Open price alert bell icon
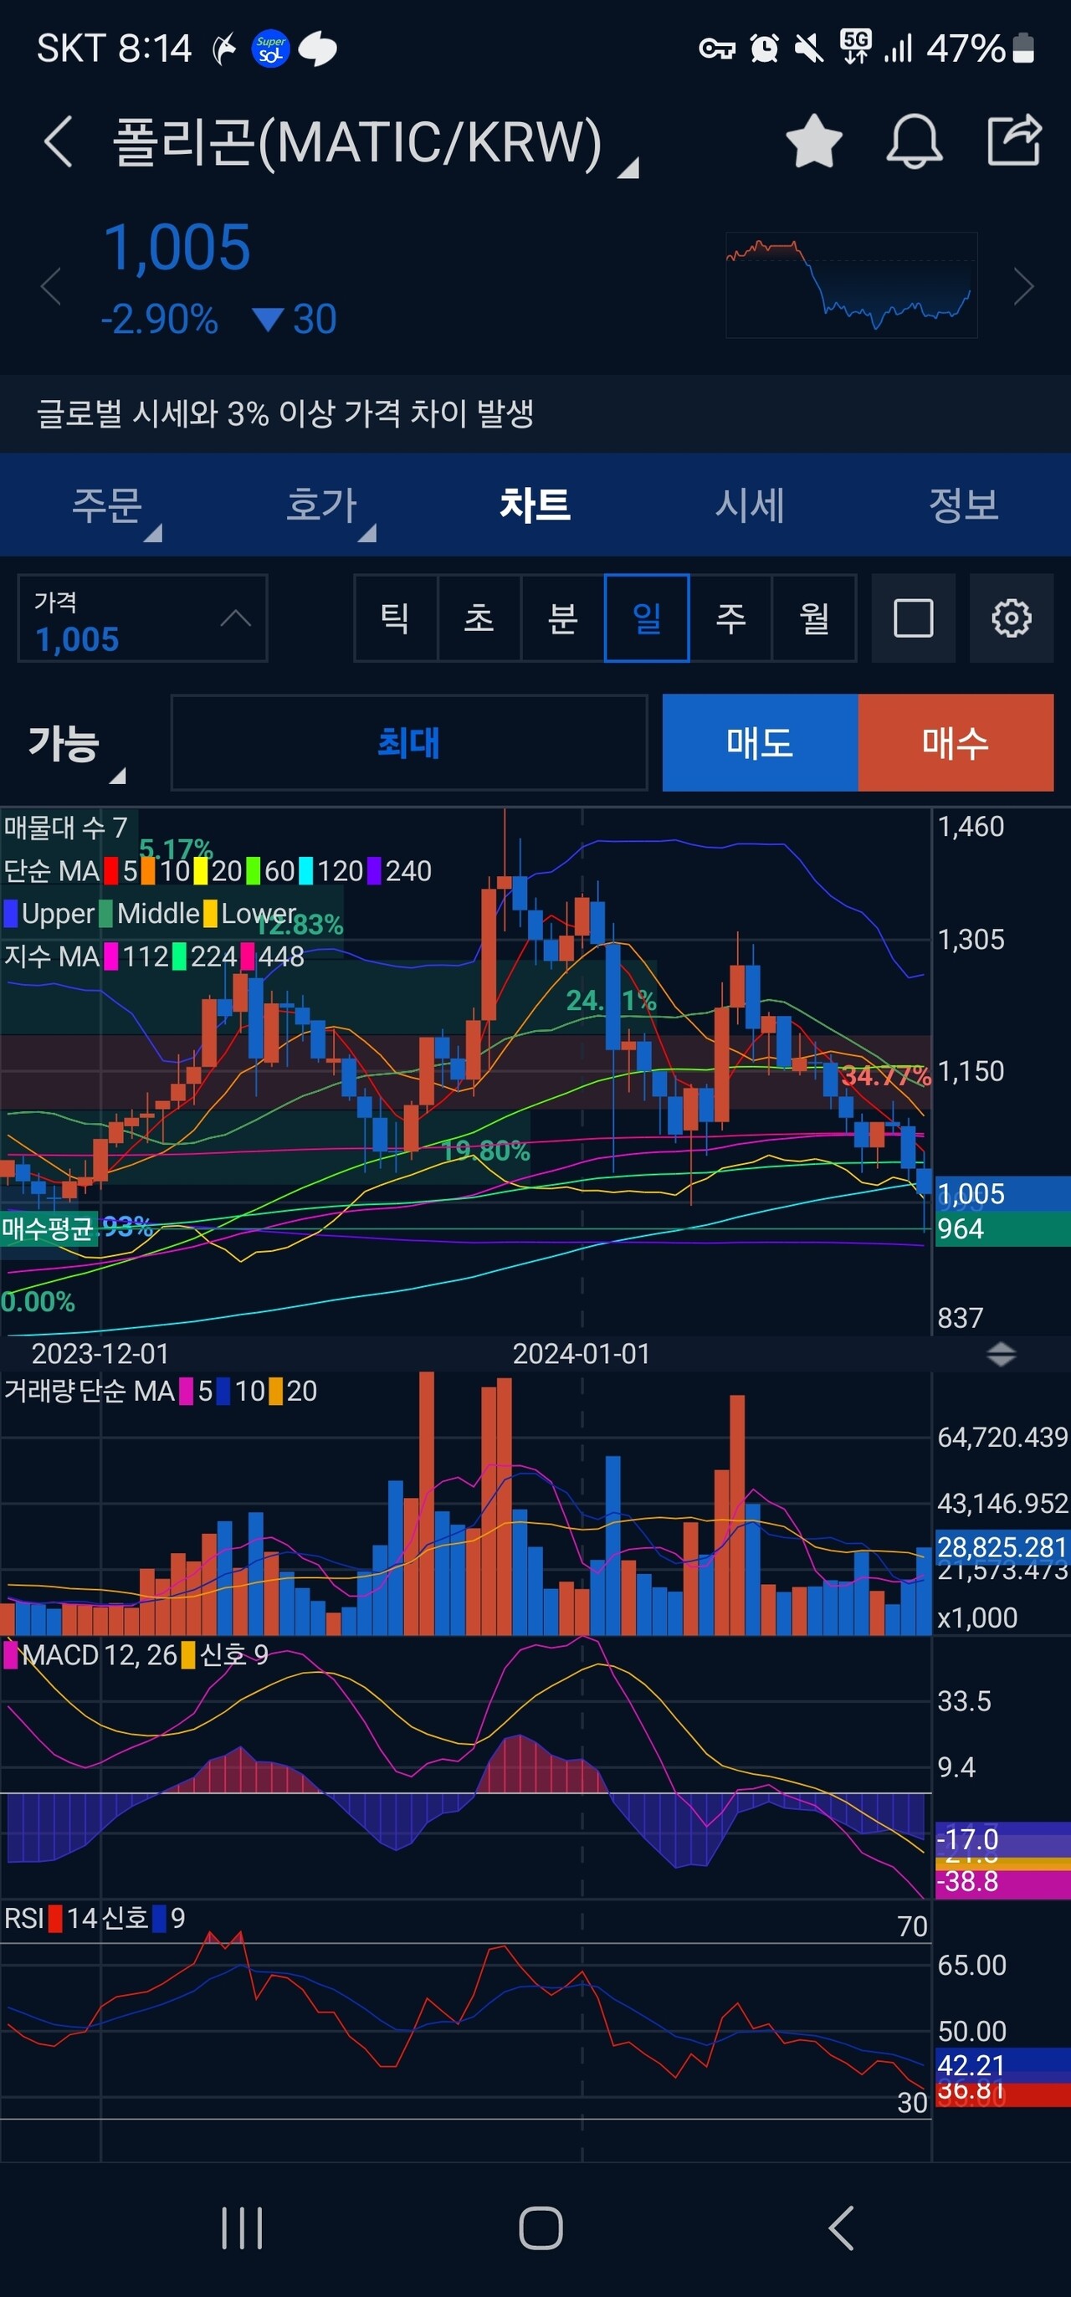The image size is (1071, 2297). (914, 141)
